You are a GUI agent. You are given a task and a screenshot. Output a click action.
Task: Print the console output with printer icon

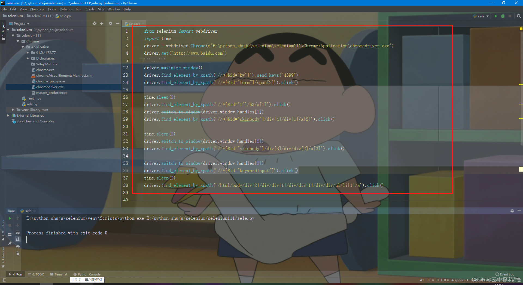[18, 246]
